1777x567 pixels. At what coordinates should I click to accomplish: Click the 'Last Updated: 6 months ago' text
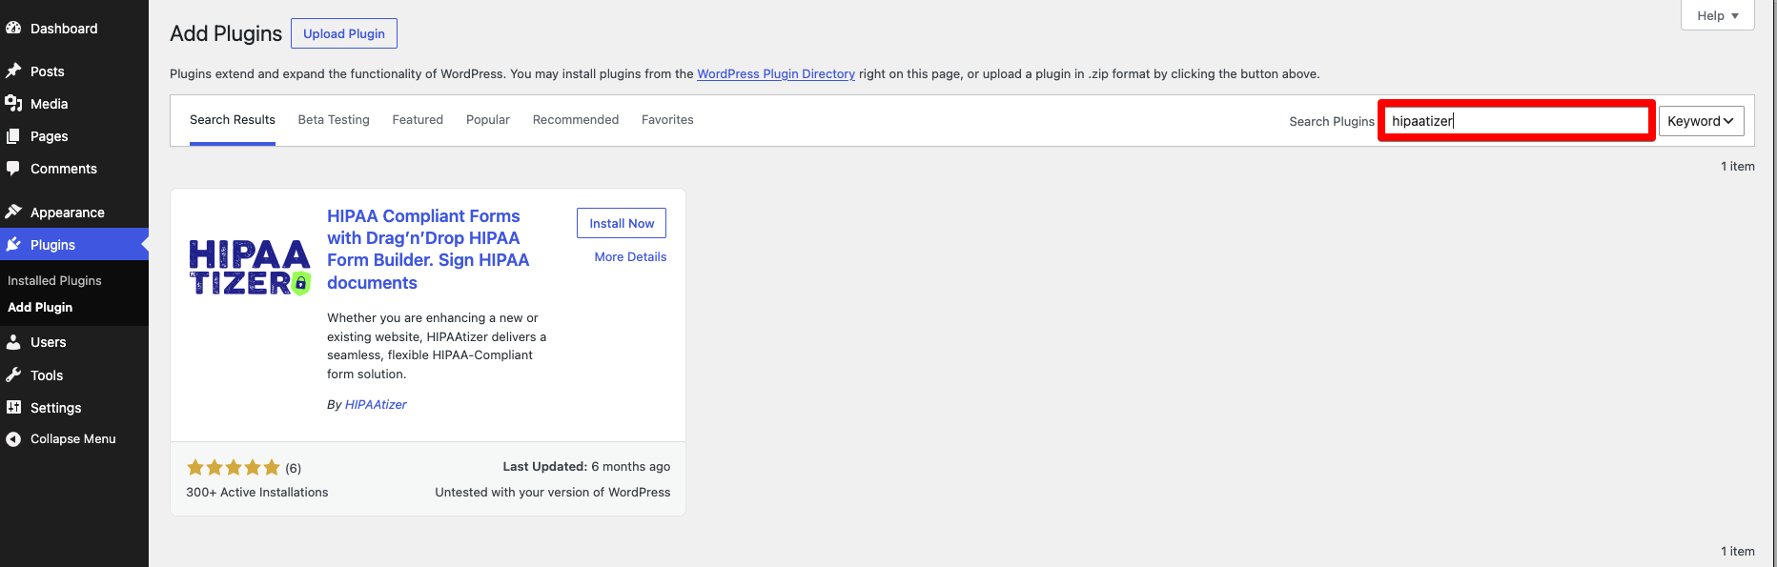coord(586,467)
